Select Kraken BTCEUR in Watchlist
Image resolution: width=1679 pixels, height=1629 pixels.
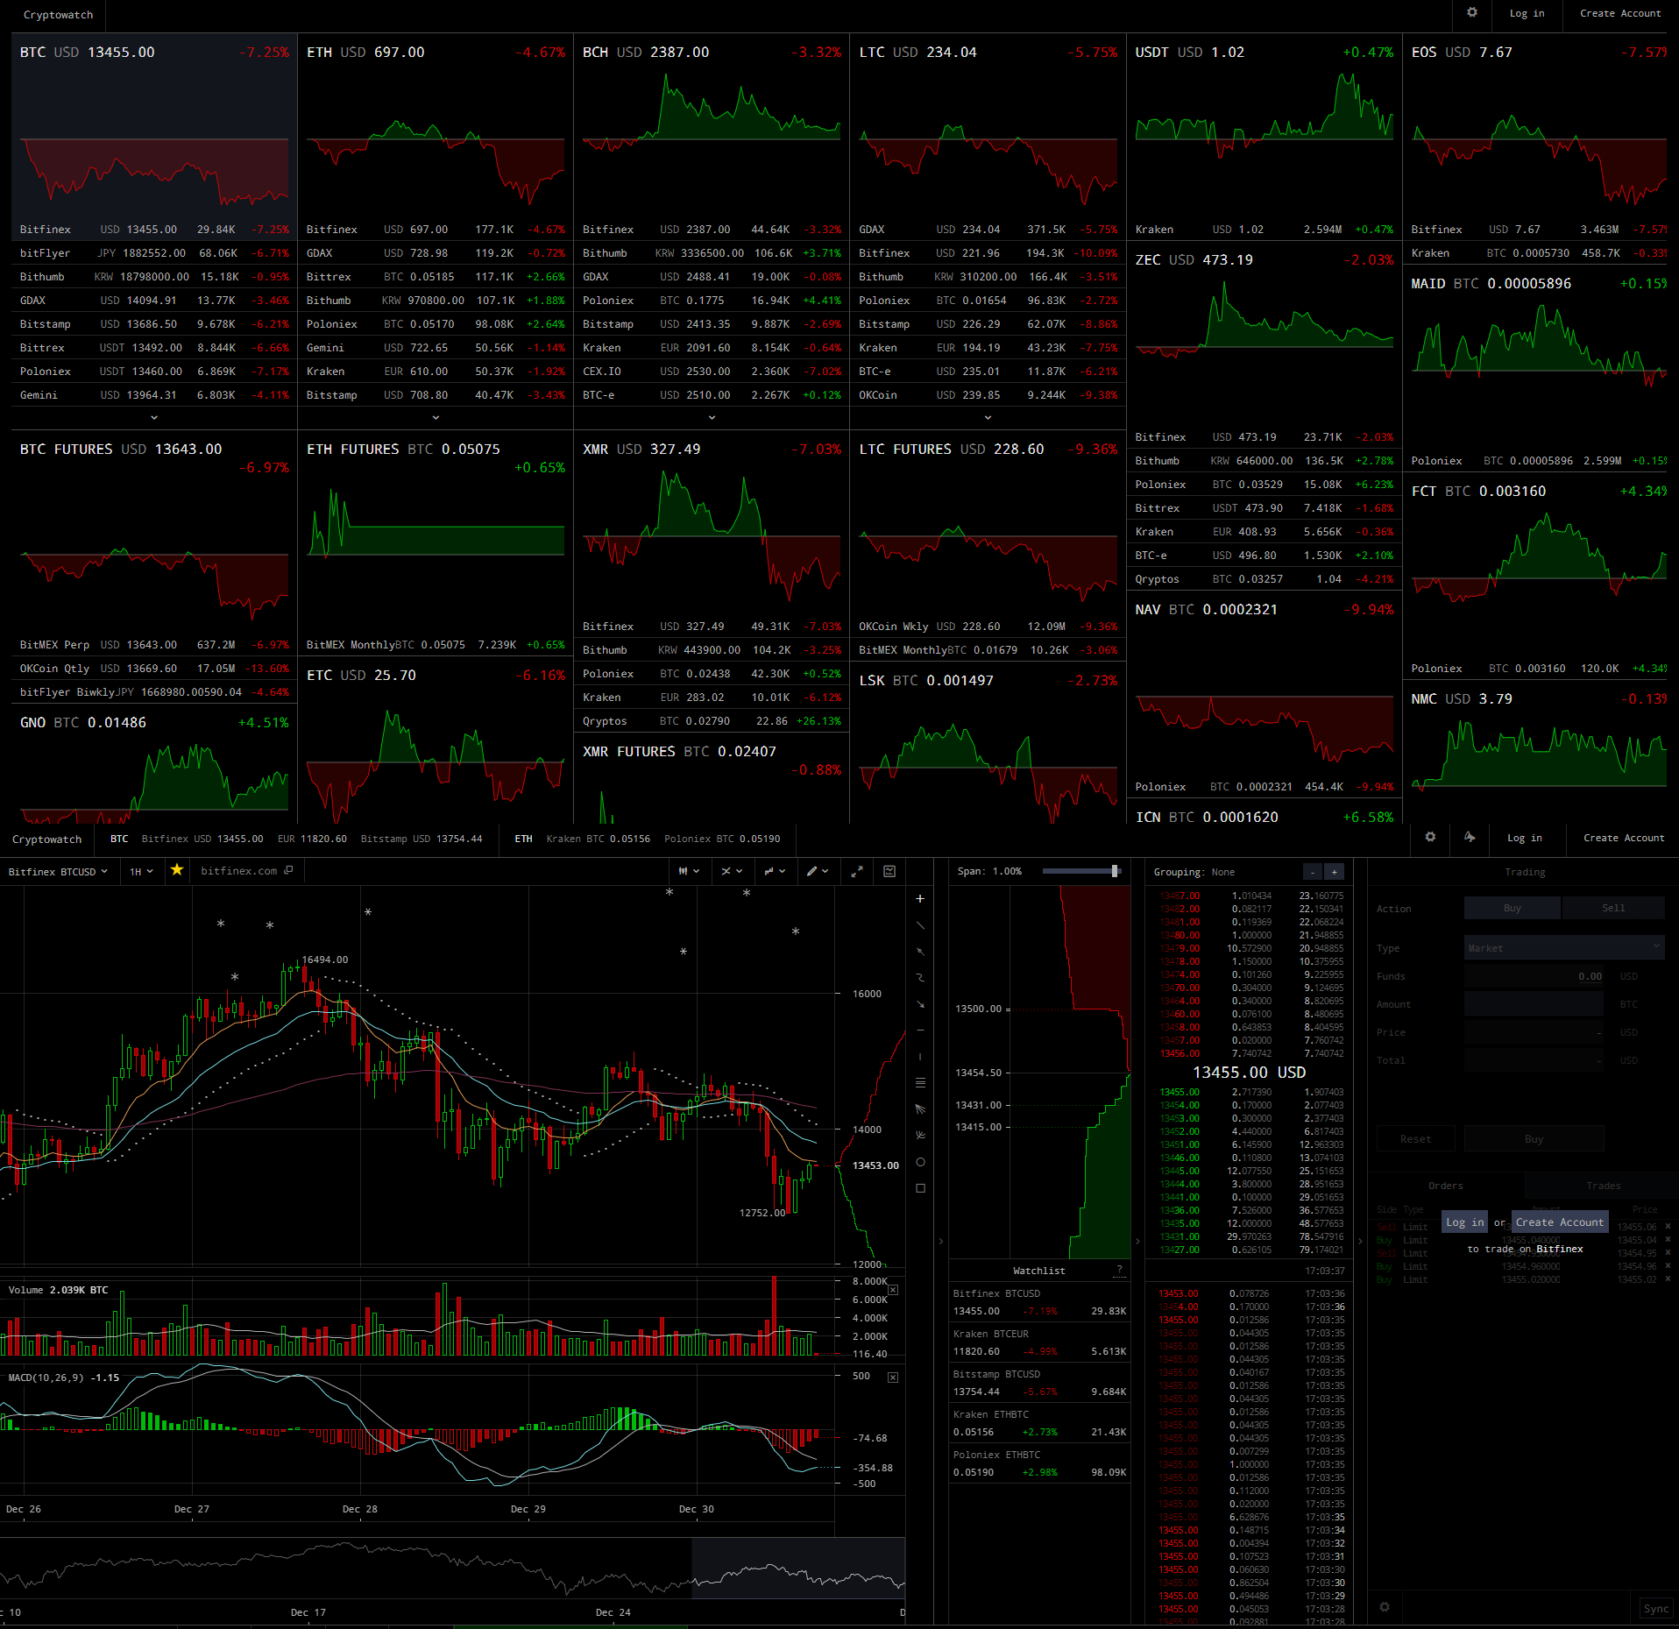pos(1039,1342)
